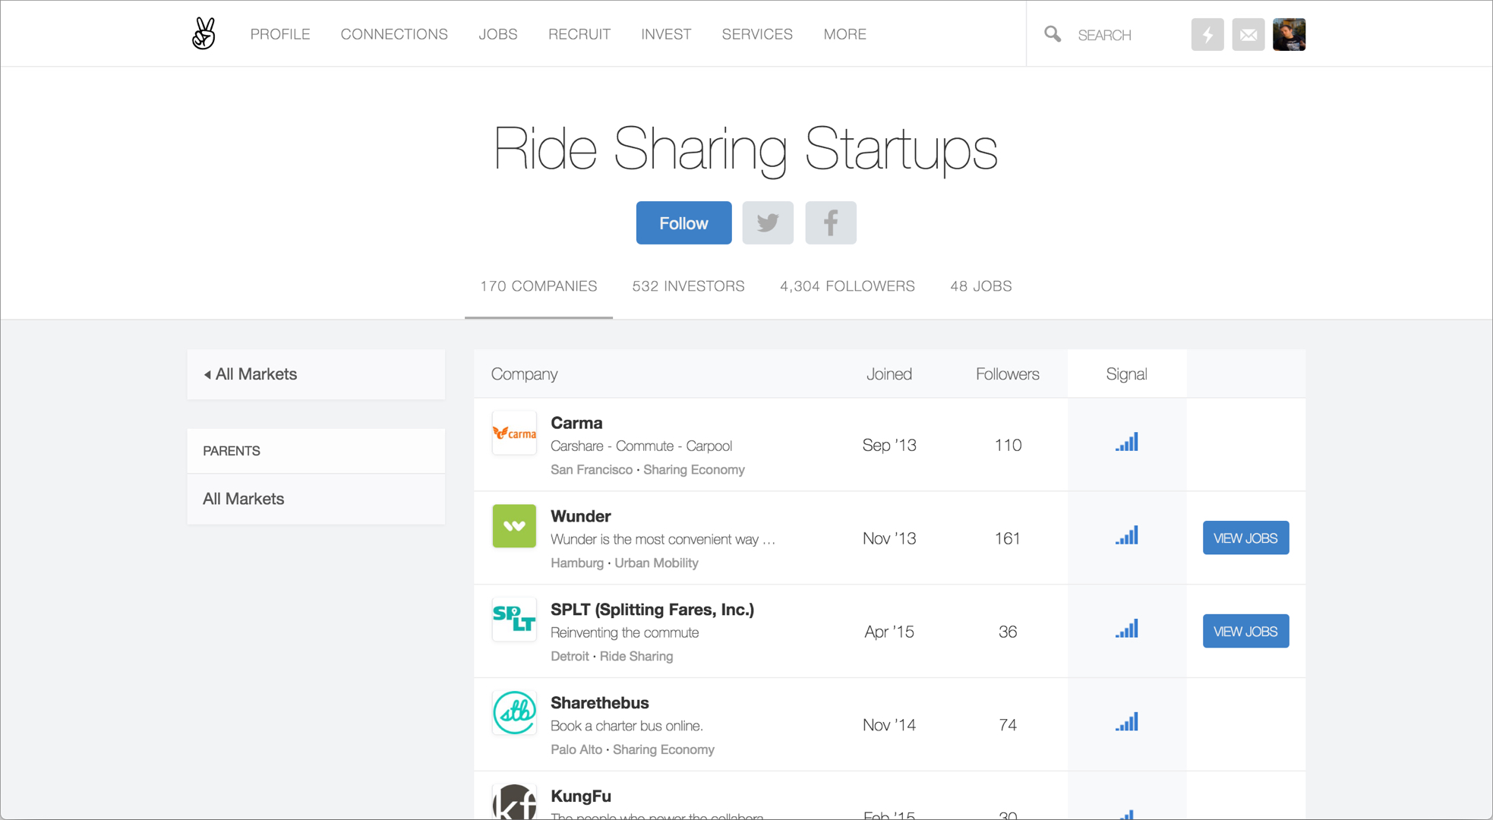The height and width of the screenshot is (820, 1493).
Task: Sort by the Signal column header
Action: coord(1126,374)
